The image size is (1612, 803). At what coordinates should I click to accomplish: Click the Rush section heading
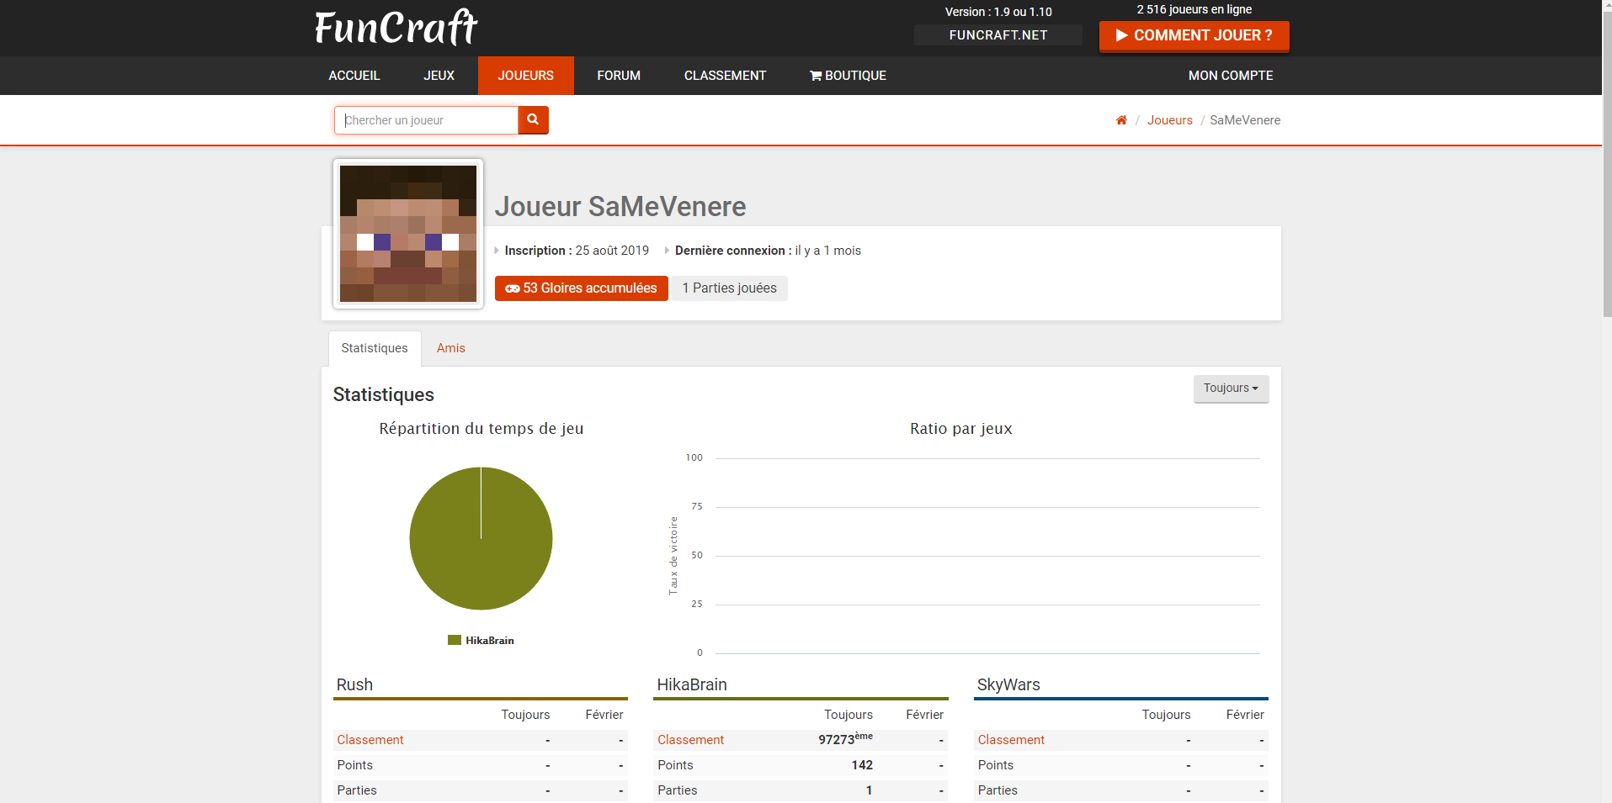tap(354, 684)
